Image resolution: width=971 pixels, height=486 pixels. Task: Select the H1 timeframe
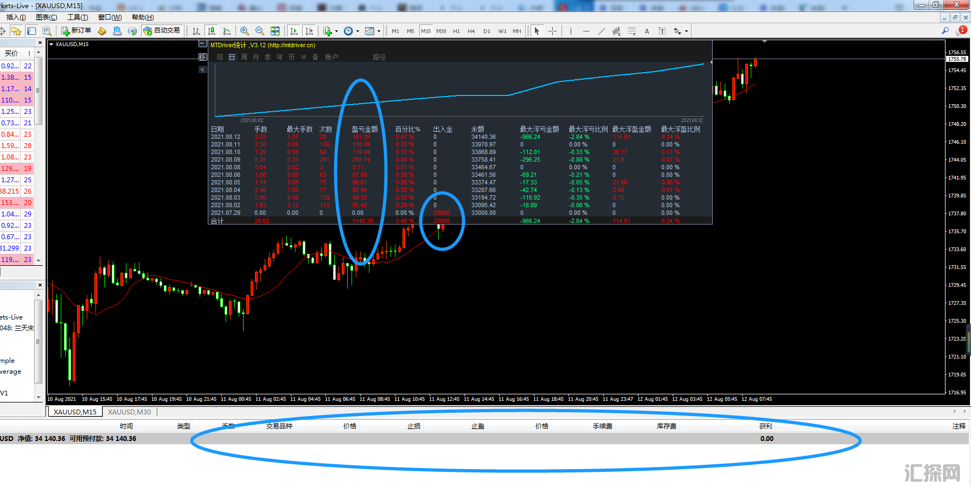click(456, 31)
